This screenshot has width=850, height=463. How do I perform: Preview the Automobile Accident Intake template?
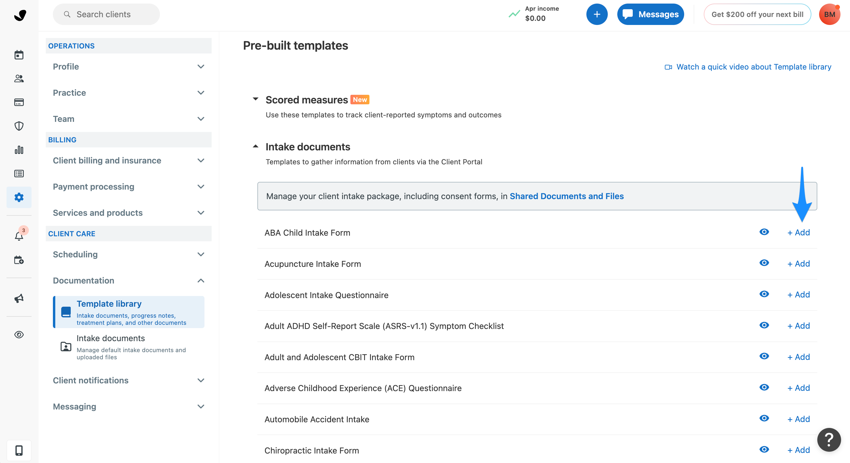pyautogui.click(x=764, y=418)
